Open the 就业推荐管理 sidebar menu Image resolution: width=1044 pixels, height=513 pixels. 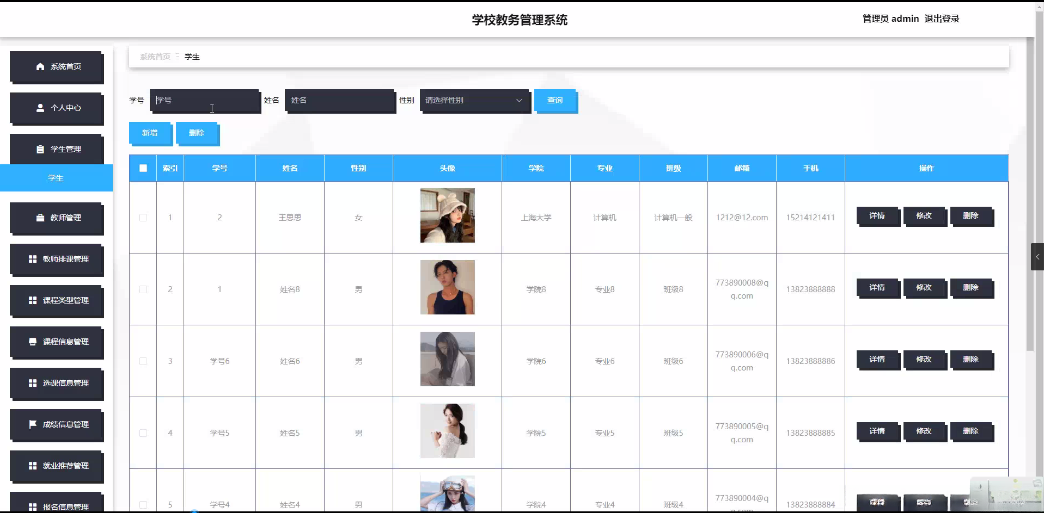(x=56, y=466)
